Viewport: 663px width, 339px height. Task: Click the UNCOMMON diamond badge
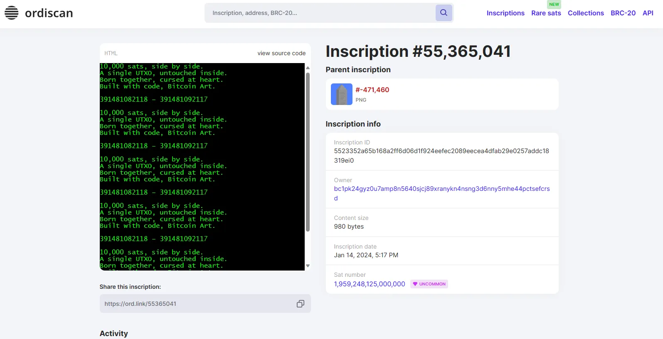[x=429, y=284]
